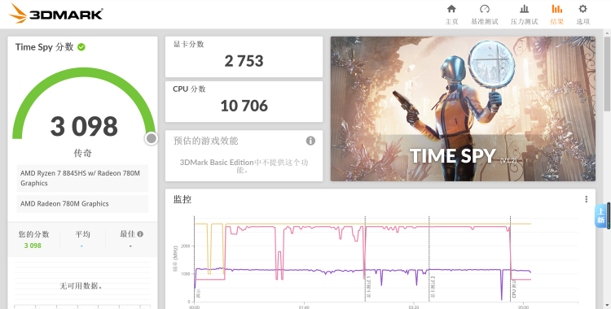
Task: Expand the 监控 three-dot options menu
Action: click(x=586, y=199)
